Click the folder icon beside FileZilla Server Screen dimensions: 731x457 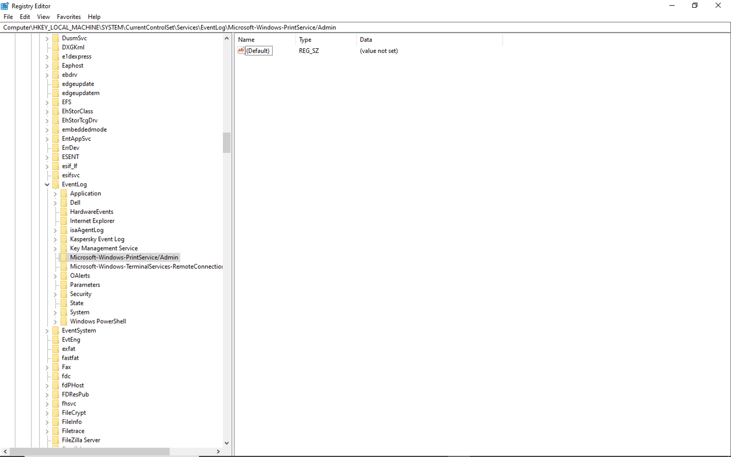56,440
